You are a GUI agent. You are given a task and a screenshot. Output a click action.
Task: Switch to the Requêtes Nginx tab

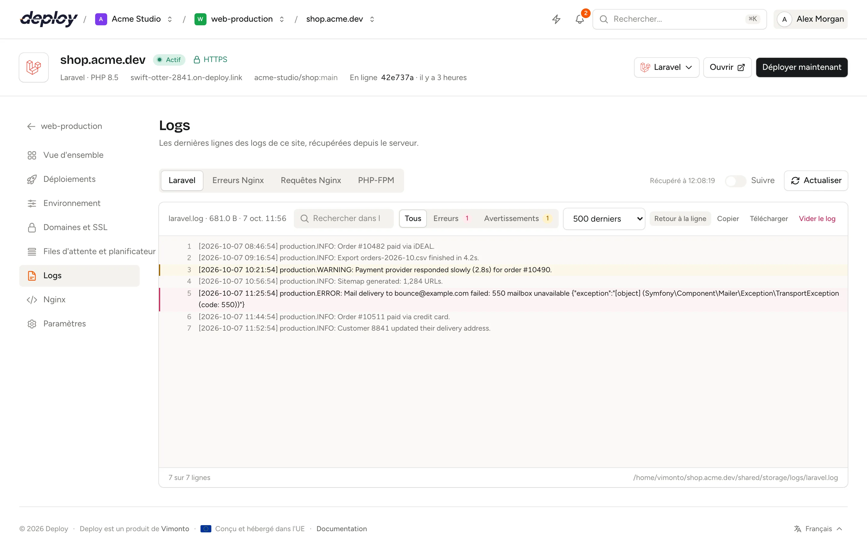click(311, 180)
